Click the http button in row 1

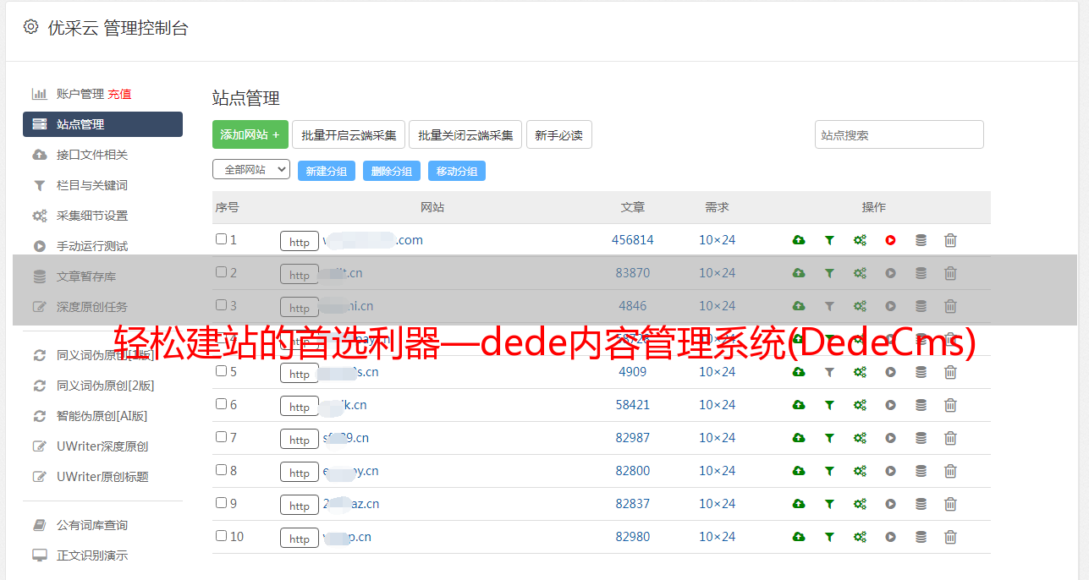click(x=300, y=241)
